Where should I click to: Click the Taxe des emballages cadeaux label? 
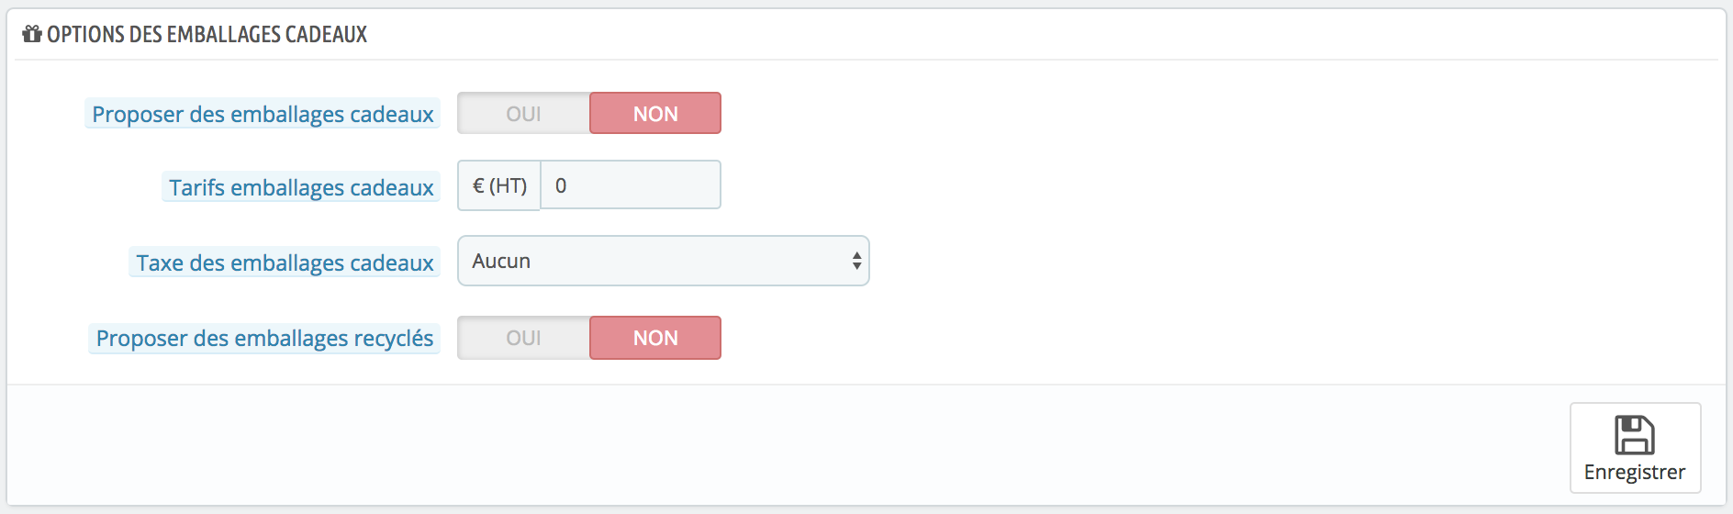[x=285, y=263]
